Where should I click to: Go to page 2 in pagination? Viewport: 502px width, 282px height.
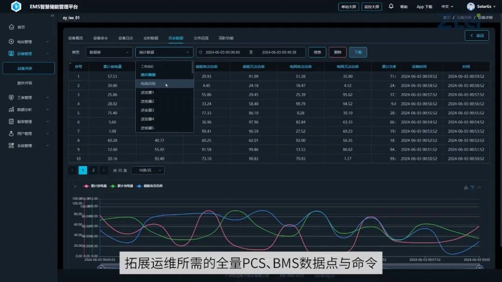tap(93, 170)
